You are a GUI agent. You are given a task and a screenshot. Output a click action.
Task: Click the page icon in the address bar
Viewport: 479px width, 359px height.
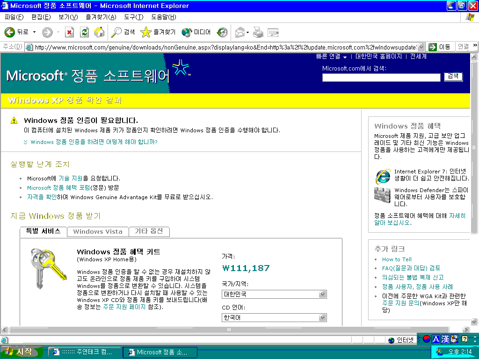click(x=29, y=47)
